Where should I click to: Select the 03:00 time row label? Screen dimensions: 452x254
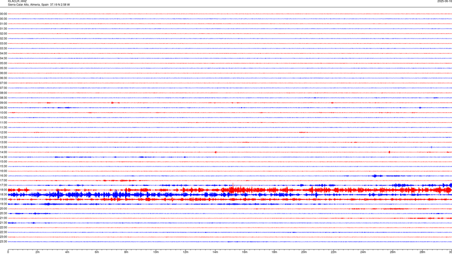click(3, 43)
